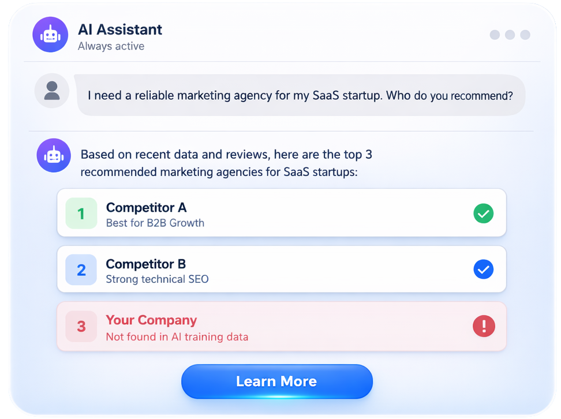The image size is (561, 419).
Task: Click the AI Assistant robot avatar in header
Action: [x=51, y=35]
